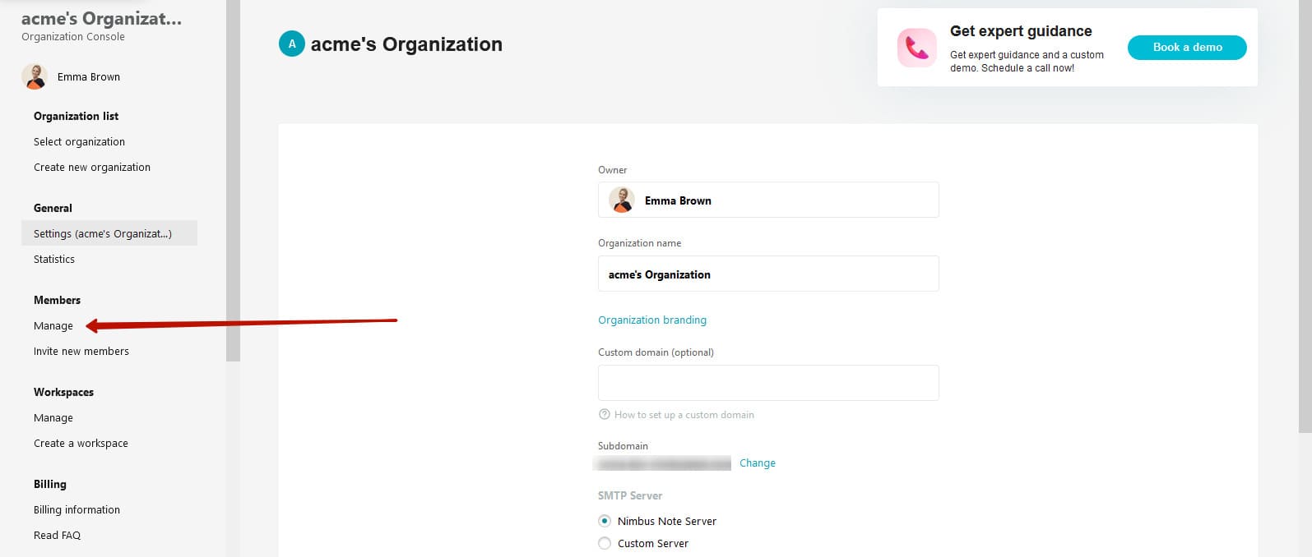The width and height of the screenshot is (1312, 557).
Task: Click the Book a demo button
Action: (x=1186, y=48)
